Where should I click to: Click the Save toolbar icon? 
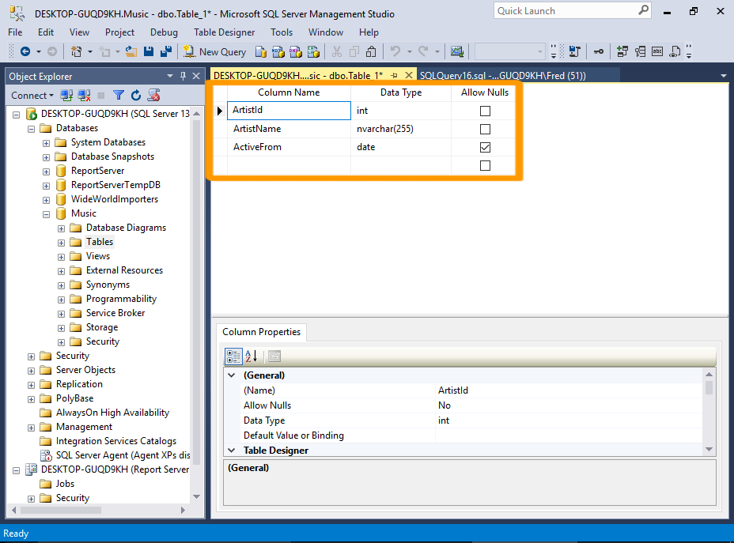[x=147, y=52]
